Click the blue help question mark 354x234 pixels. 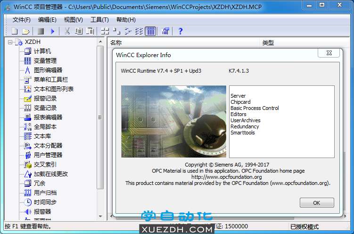tap(180, 31)
